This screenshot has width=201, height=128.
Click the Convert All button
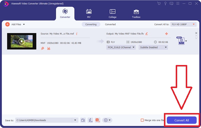[181, 120]
